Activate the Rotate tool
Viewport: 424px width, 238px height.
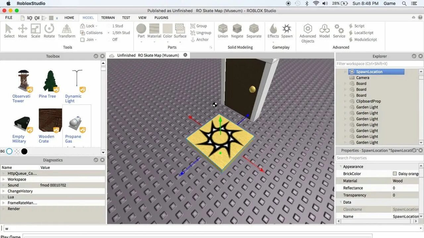(x=49, y=31)
